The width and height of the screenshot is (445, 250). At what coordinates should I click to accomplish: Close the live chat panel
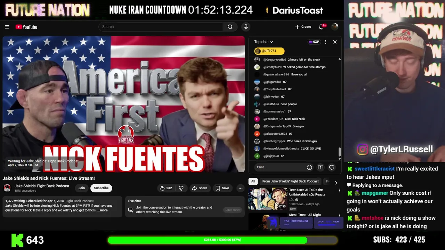click(x=335, y=42)
